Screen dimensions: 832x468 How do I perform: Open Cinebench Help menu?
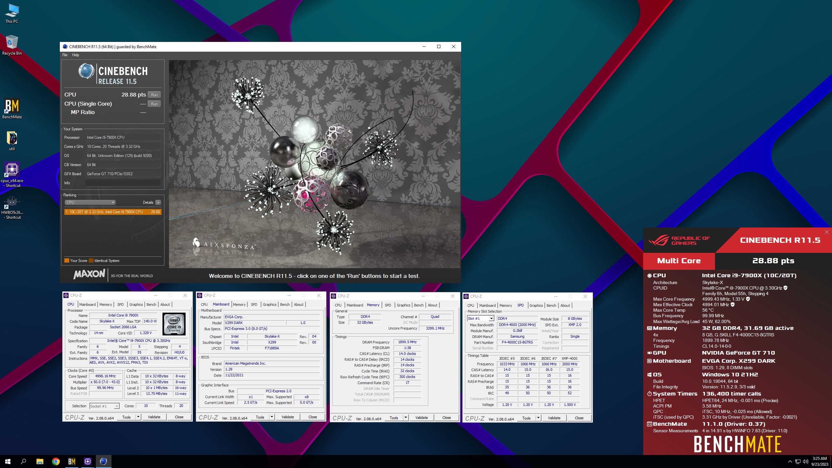click(x=75, y=55)
